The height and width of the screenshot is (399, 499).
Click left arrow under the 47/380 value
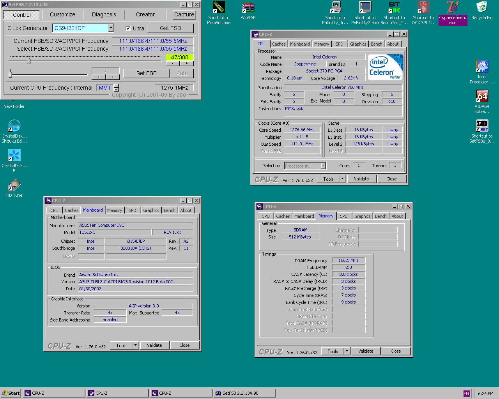tap(173, 63)
